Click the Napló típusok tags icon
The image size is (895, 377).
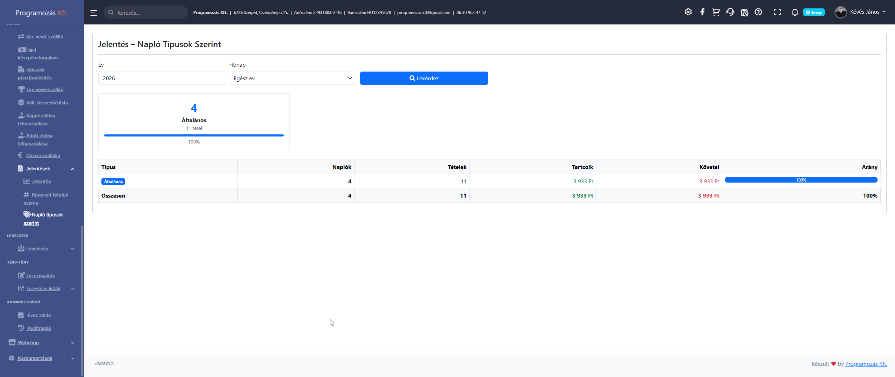[27, 214]
